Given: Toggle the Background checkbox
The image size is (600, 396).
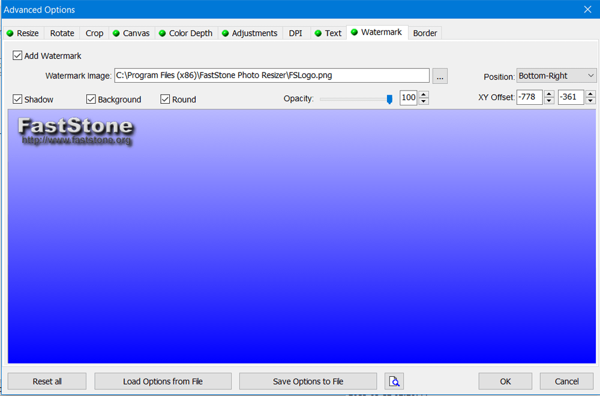Looking at the screenshot, I should [x=91, y=99].
